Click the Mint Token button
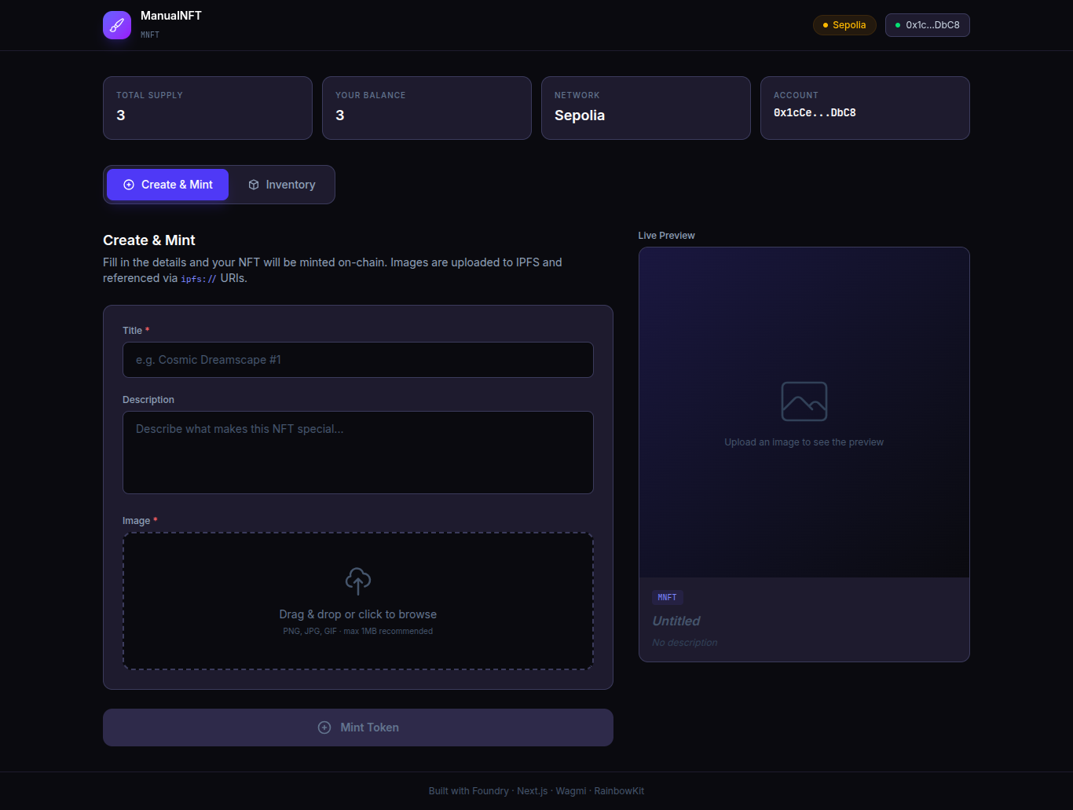This screenshot has width=1073, height=810. [x=358, y=728]
